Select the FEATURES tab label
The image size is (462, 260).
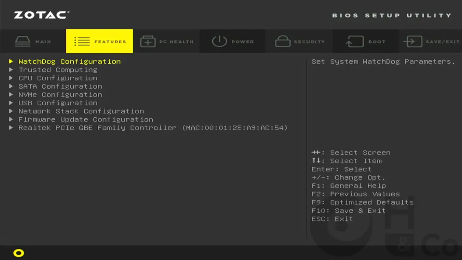pyautogui.click(x=110, y=42)
